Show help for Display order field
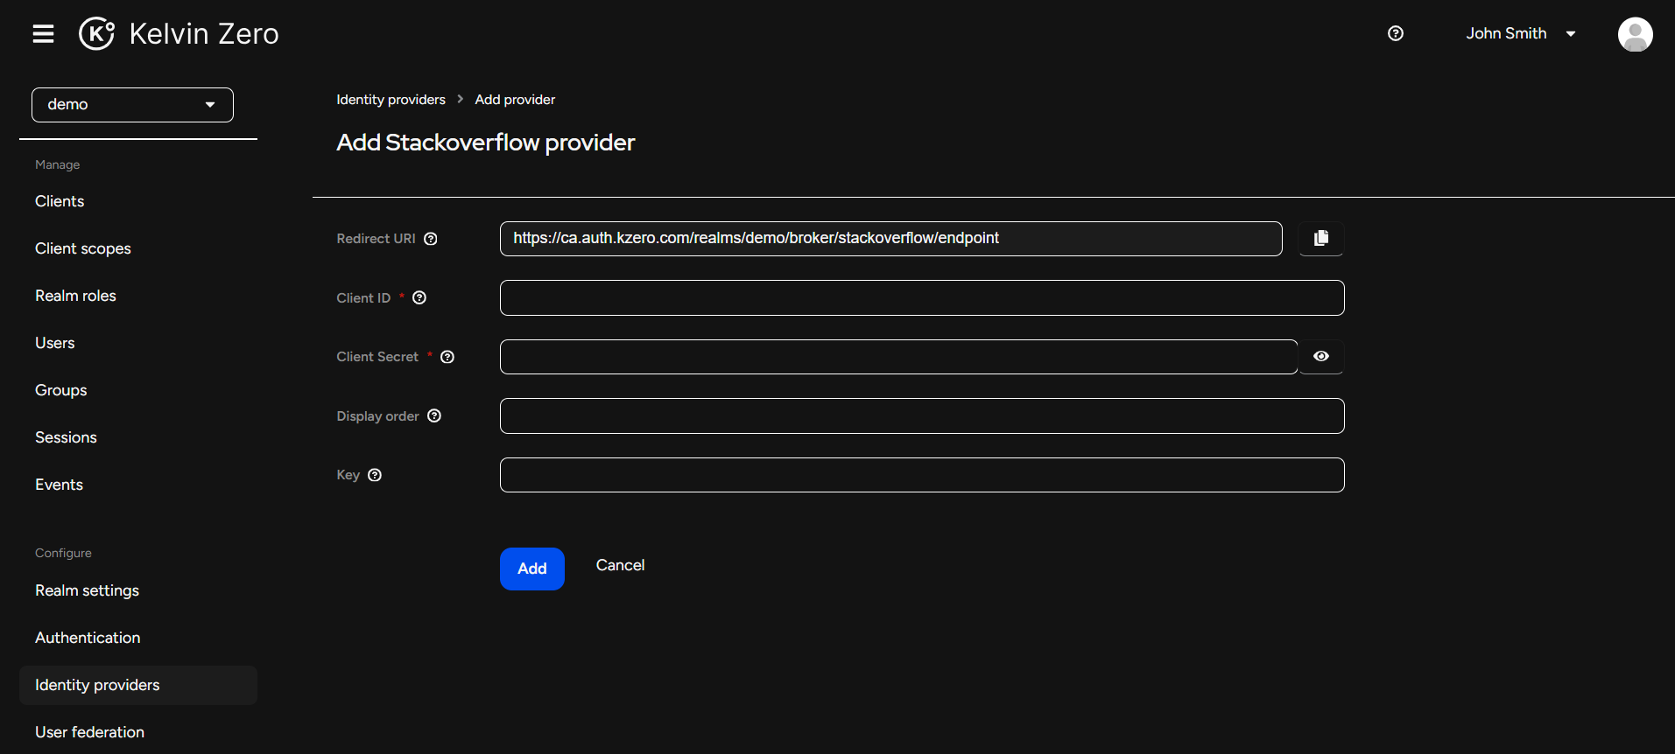 [x=434, y=415]
